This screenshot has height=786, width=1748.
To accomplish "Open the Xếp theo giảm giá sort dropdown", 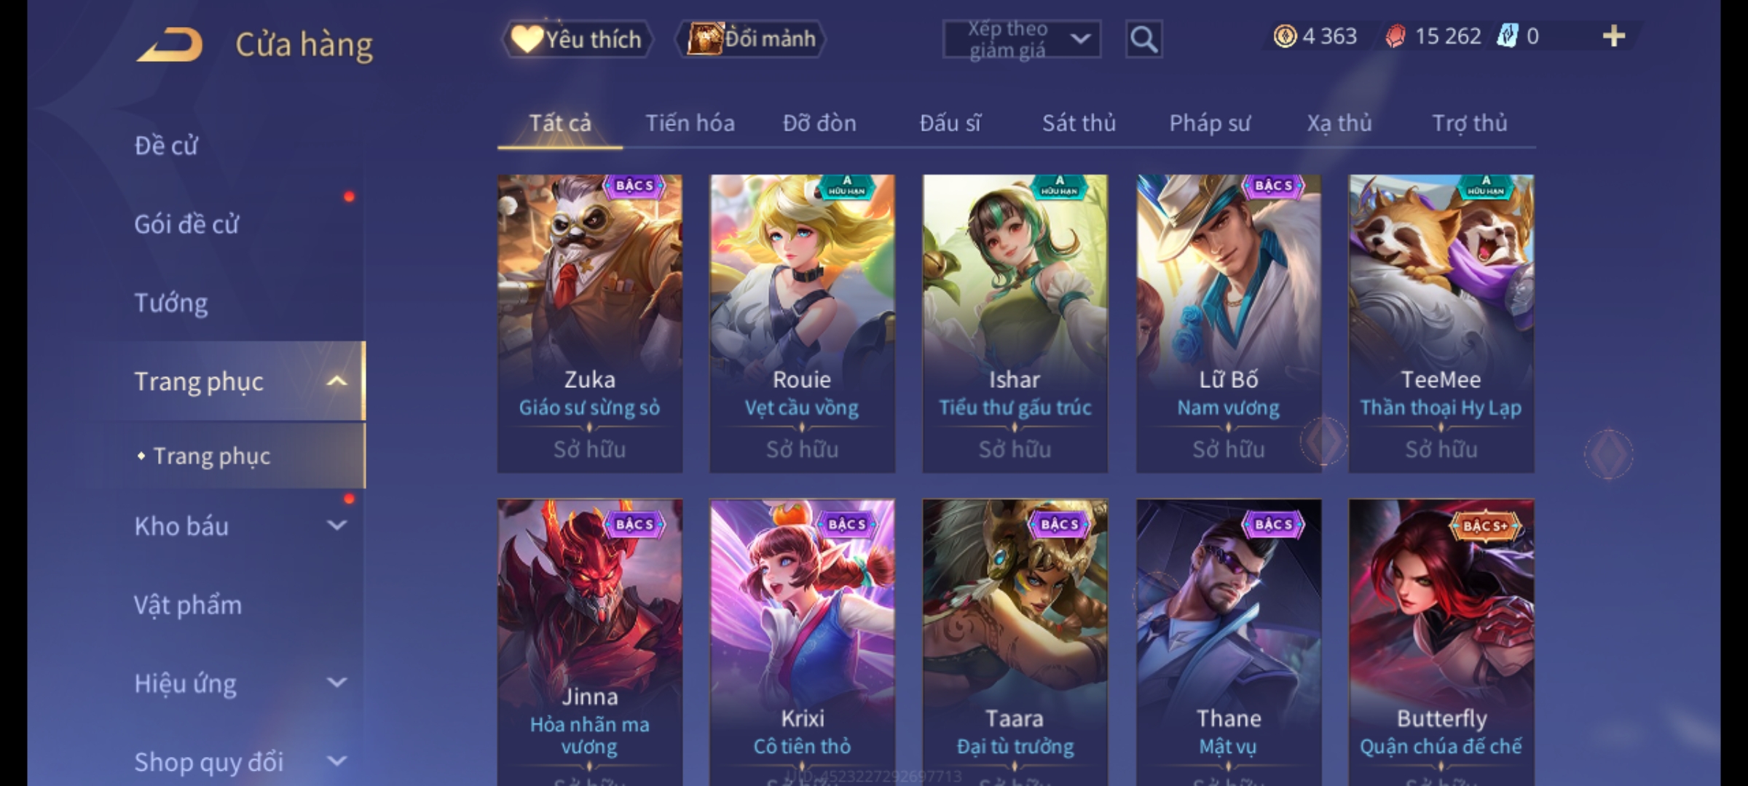I will [1021, 39].
